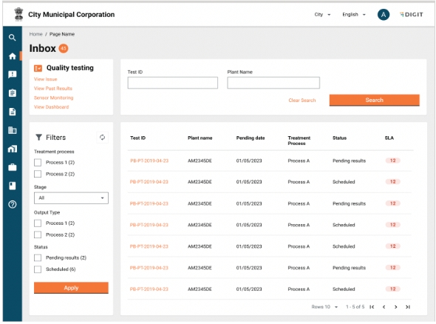Click the help question mark icon
The image size is (436, 324).
tap(13, 205)
